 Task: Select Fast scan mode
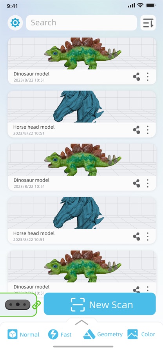[60, 334]
